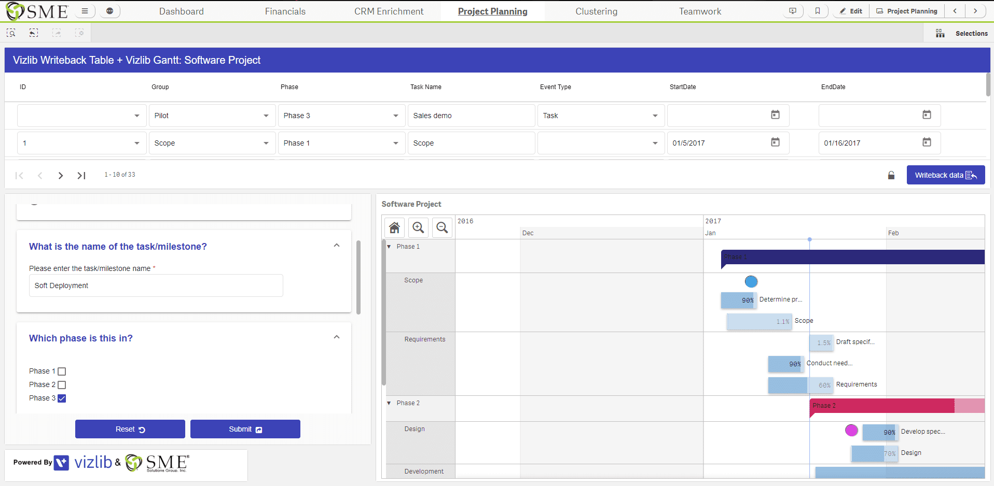
Task: Open the Project Planning sheet selector button
Action: [x=907, y=11]
